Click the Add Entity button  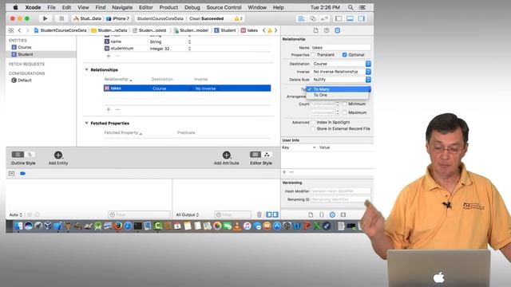[x=58, y=158]
